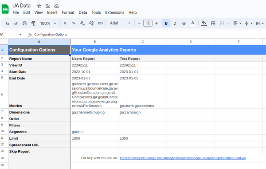Increase decimal places
The image size is (266, 169).
[91, 23]
